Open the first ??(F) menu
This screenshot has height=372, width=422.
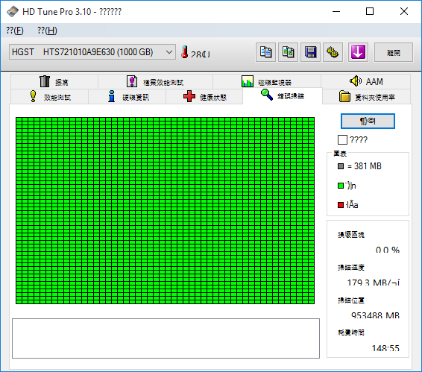pyautogui.click(x=15, y=31)
